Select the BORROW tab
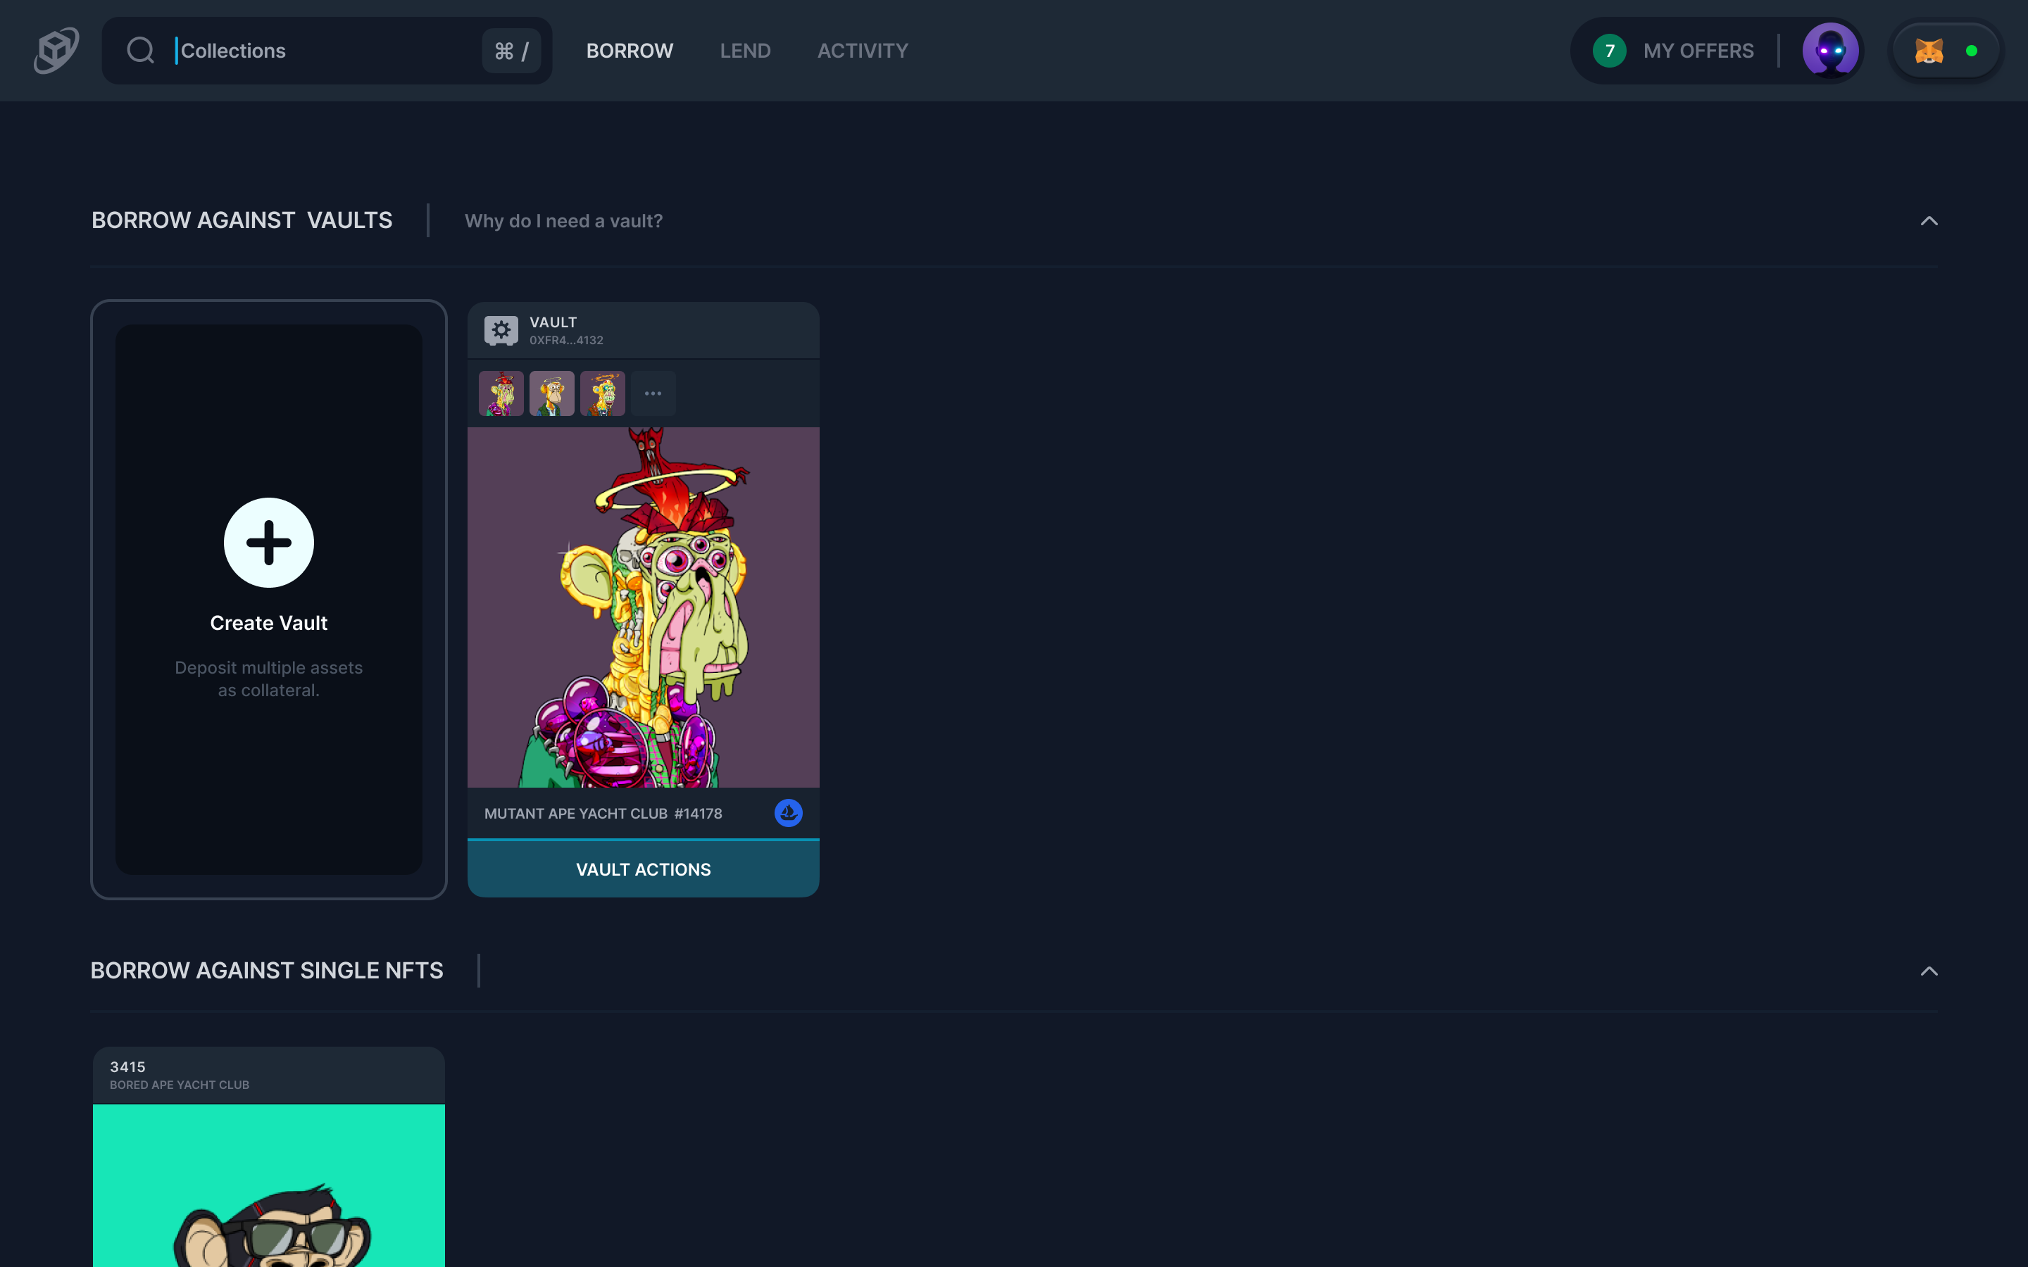This screenshot has width=2028, height=1267. pos(630,51)
